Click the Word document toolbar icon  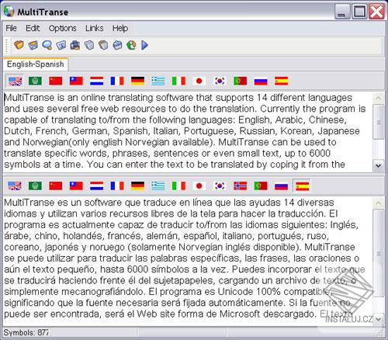61,45
